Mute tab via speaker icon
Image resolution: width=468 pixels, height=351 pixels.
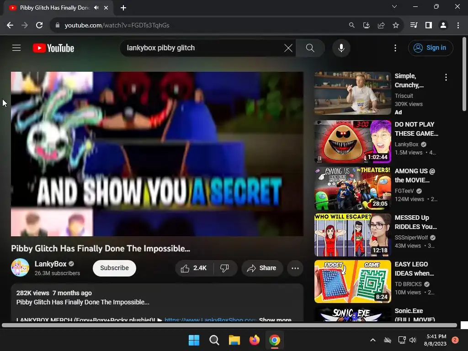[x=96, y=8]
